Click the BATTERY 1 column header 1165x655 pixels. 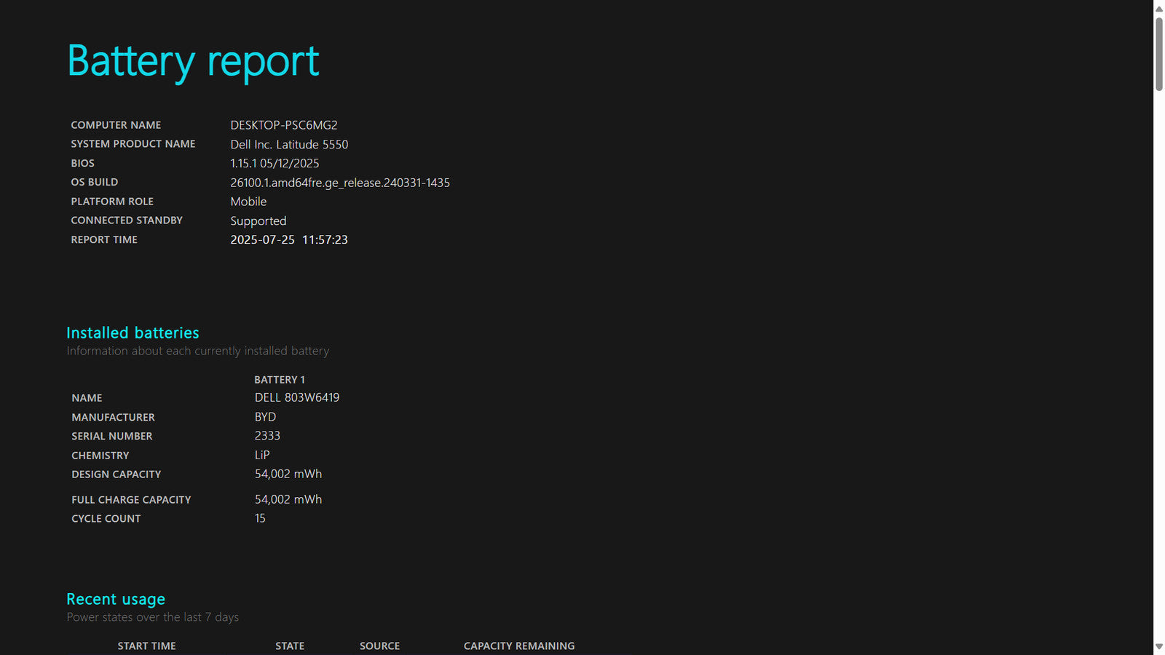click(280, 380)
